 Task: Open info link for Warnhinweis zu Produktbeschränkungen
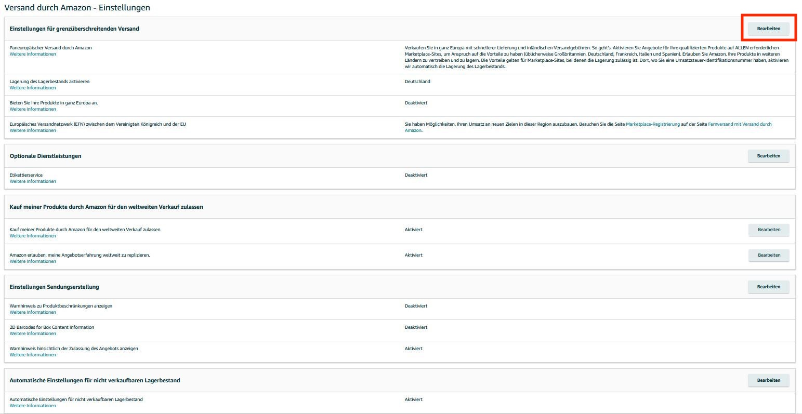33,312
